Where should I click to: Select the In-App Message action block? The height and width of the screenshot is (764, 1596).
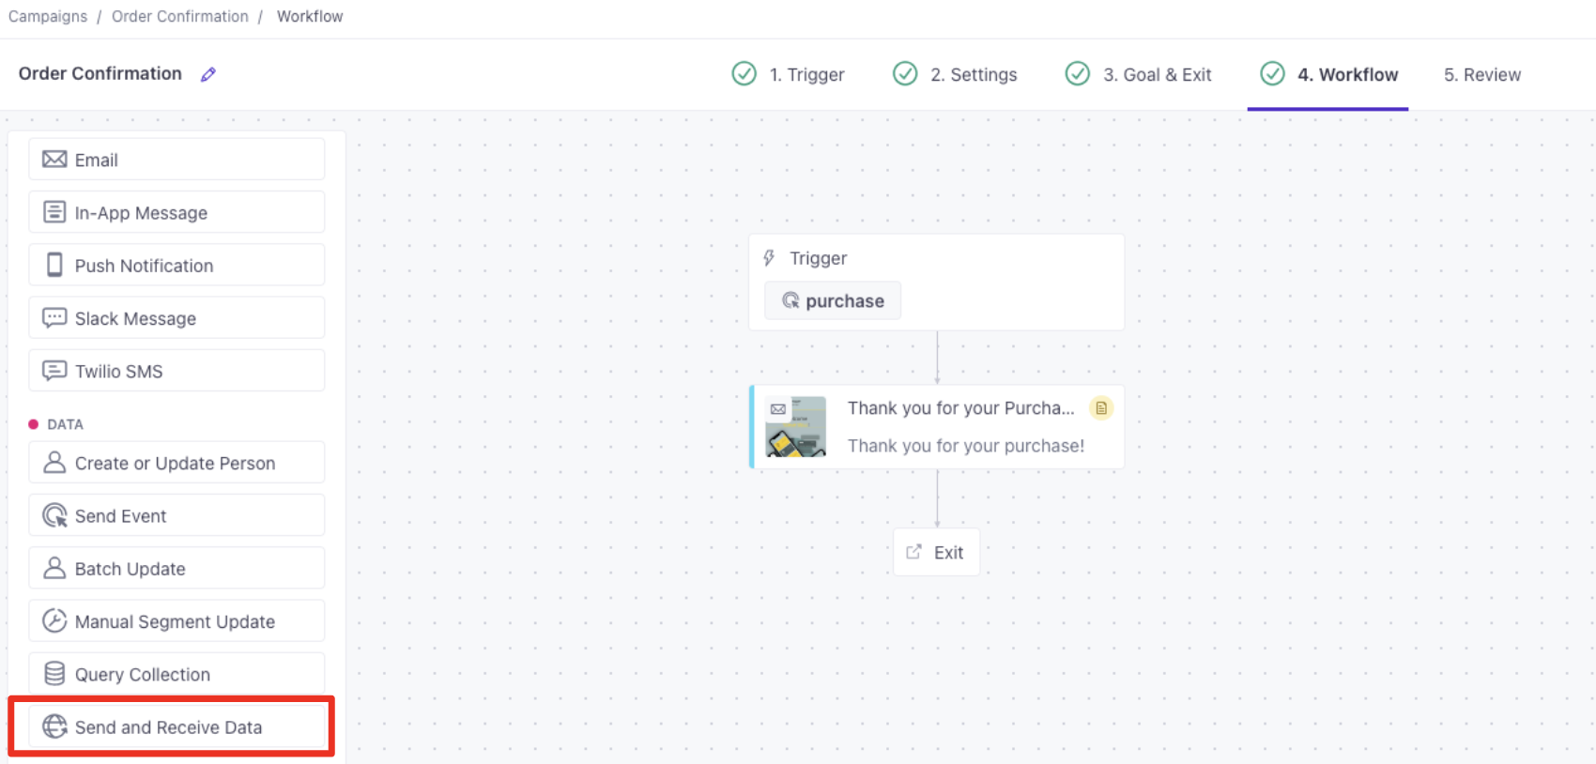tap(176, 213)
